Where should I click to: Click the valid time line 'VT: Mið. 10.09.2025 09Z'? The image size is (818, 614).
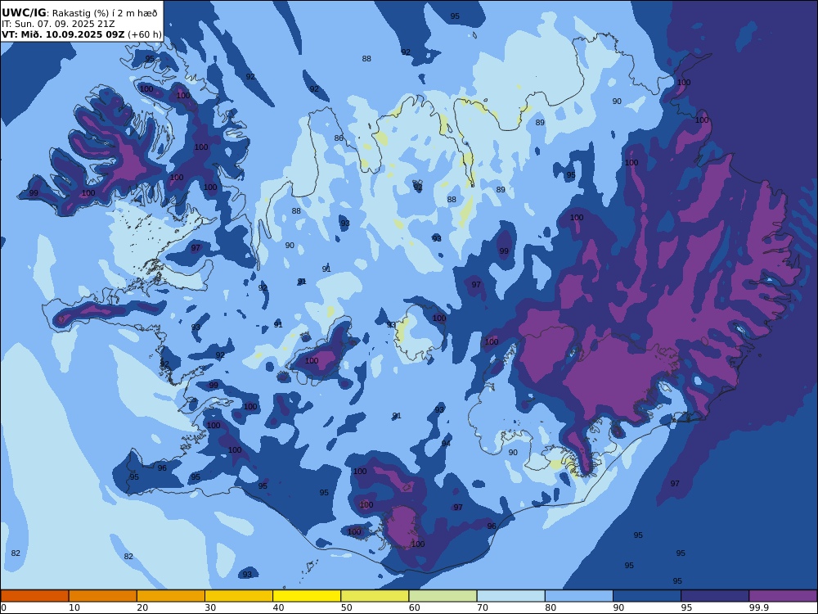pos(63,34)
